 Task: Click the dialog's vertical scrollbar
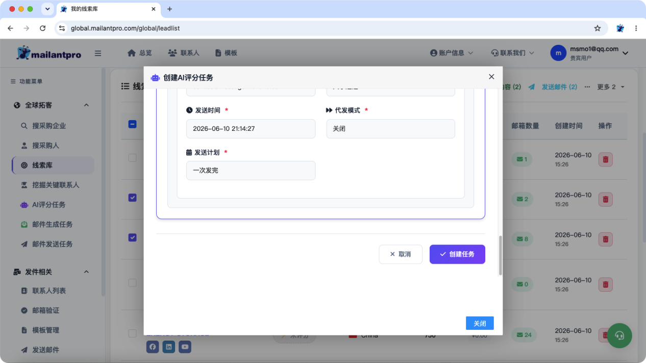[500, 256]
